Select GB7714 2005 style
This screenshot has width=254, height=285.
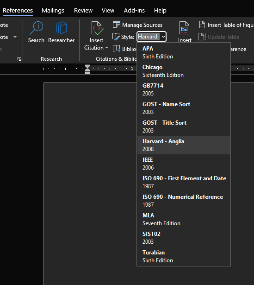coord(184,89)
